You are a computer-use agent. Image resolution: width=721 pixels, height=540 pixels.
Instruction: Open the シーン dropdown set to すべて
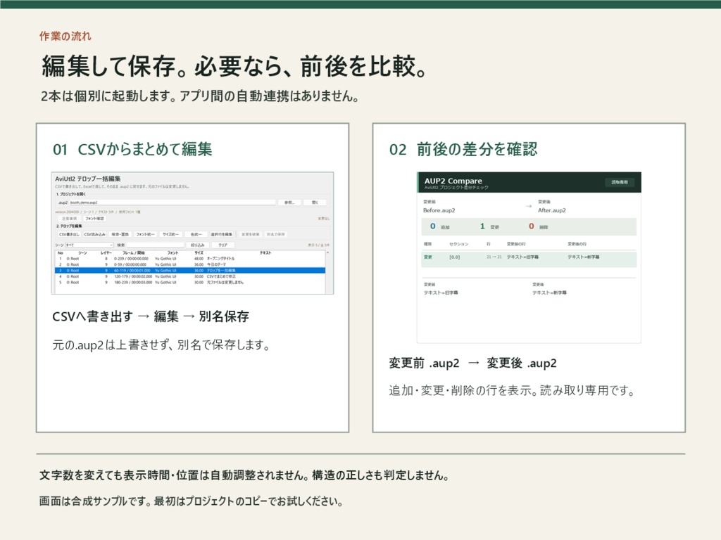[89, 245]
